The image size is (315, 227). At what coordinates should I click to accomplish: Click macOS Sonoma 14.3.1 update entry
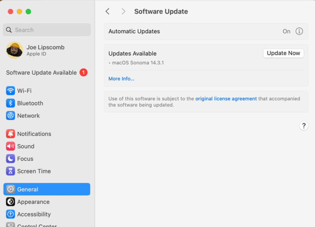pos(138,63)
